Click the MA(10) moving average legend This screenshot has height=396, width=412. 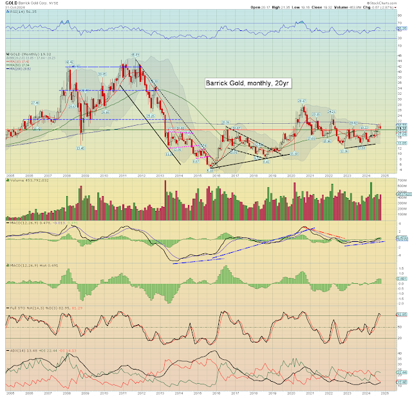pyautogui.click(x=18, y=62)
